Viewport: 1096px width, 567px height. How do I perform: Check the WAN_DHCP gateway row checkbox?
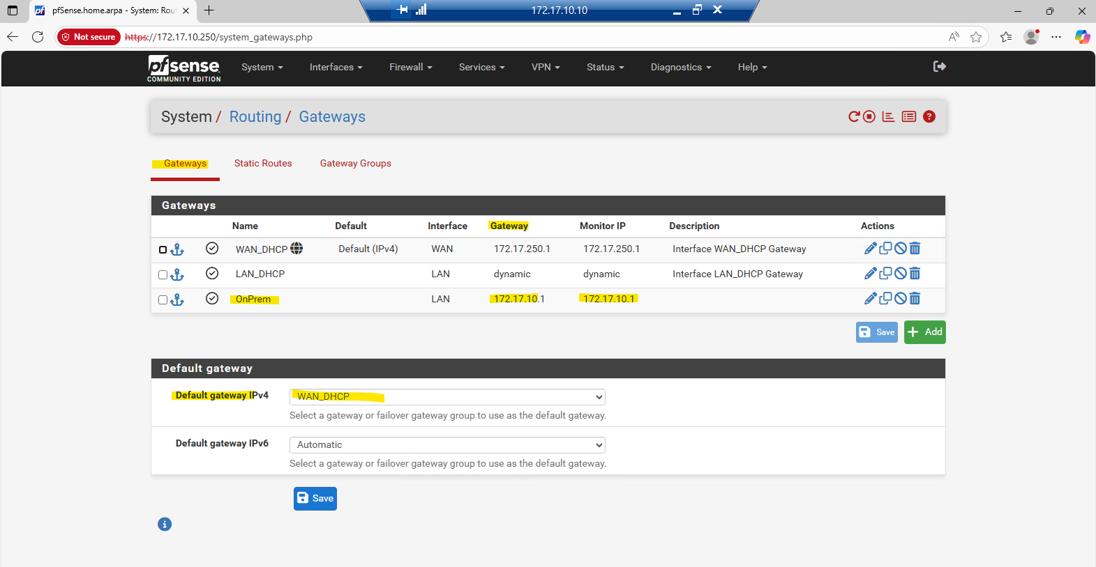(163, 249)
